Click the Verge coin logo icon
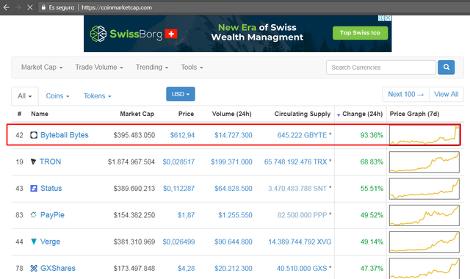Image resolution: width=470 pixels, height=279 pixels. pos(34,242)
